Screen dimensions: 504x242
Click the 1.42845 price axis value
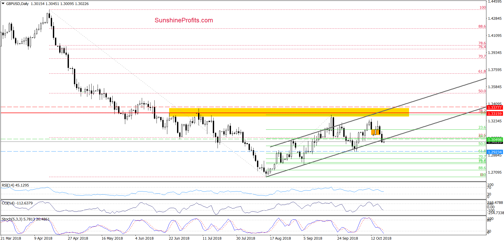click(495, 18)
